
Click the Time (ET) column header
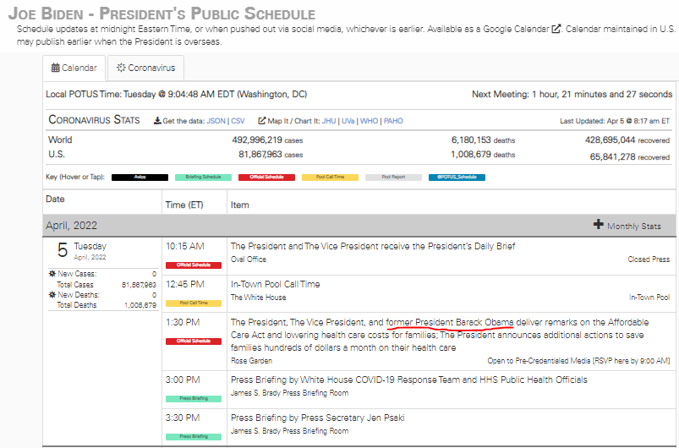click(x=184, y=205)
